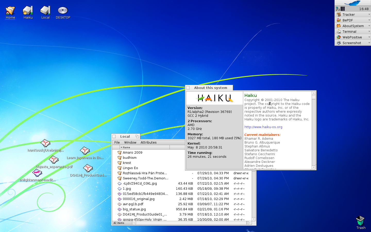Expand the WebPositive Deskbar entry arrow
371x232 pixels.
coord(369,37)
